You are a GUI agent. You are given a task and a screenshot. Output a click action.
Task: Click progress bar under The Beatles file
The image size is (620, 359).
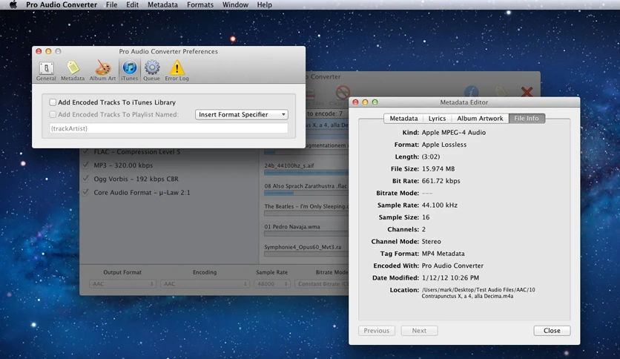coord(306,214)
